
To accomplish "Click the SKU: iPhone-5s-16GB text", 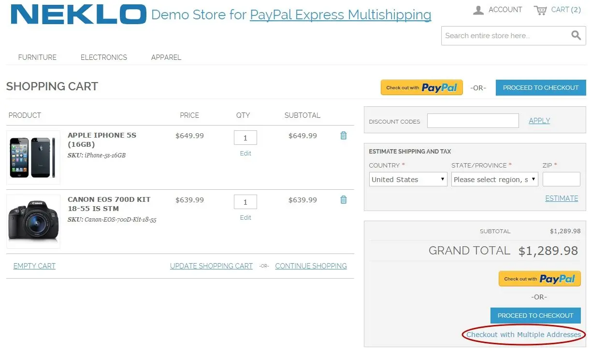I will pyautogui.click(x=97, y=155).
